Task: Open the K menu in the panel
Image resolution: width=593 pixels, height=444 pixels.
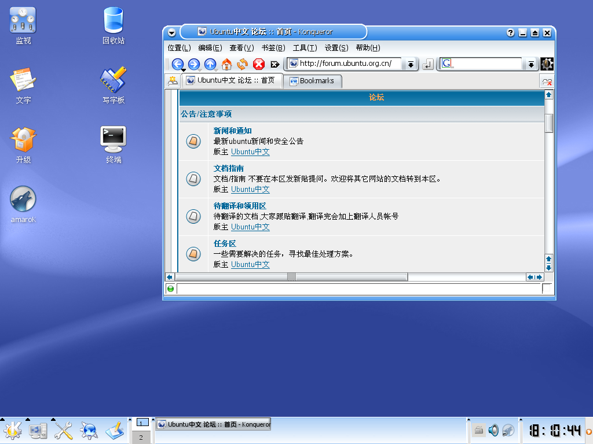Action: pyautogui.click(x=13, y=431)
